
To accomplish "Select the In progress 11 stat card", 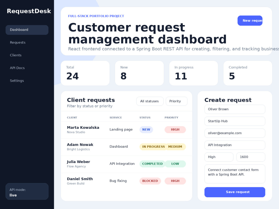I will click(194, 73).
